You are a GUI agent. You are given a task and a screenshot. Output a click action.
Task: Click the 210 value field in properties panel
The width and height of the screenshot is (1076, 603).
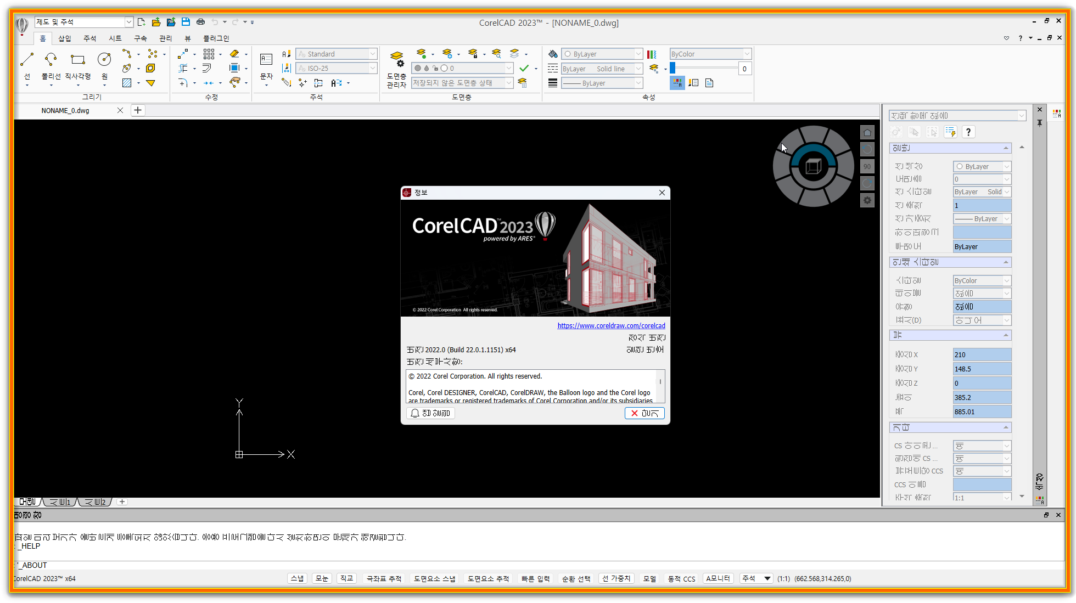click(982, 354)
